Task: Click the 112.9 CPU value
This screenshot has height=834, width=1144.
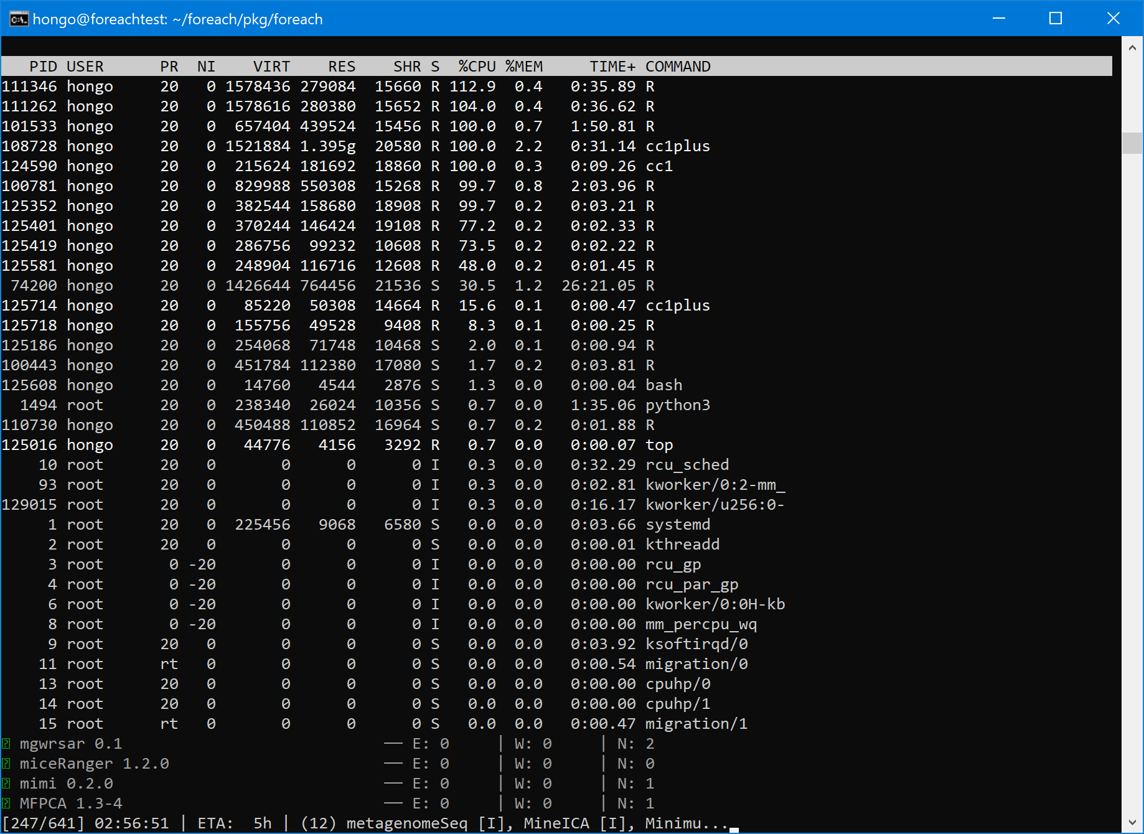Action: point(472,87)
